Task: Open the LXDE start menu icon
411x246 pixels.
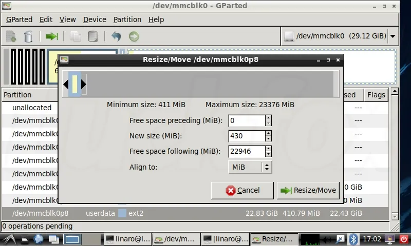Action: pos(10,239)
